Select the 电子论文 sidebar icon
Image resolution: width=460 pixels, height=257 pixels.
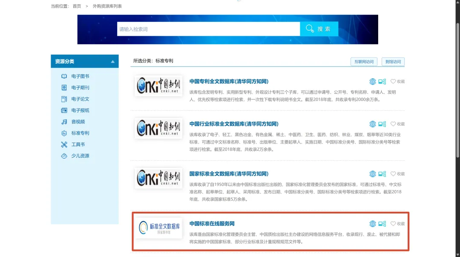click(x=64, y=99)
